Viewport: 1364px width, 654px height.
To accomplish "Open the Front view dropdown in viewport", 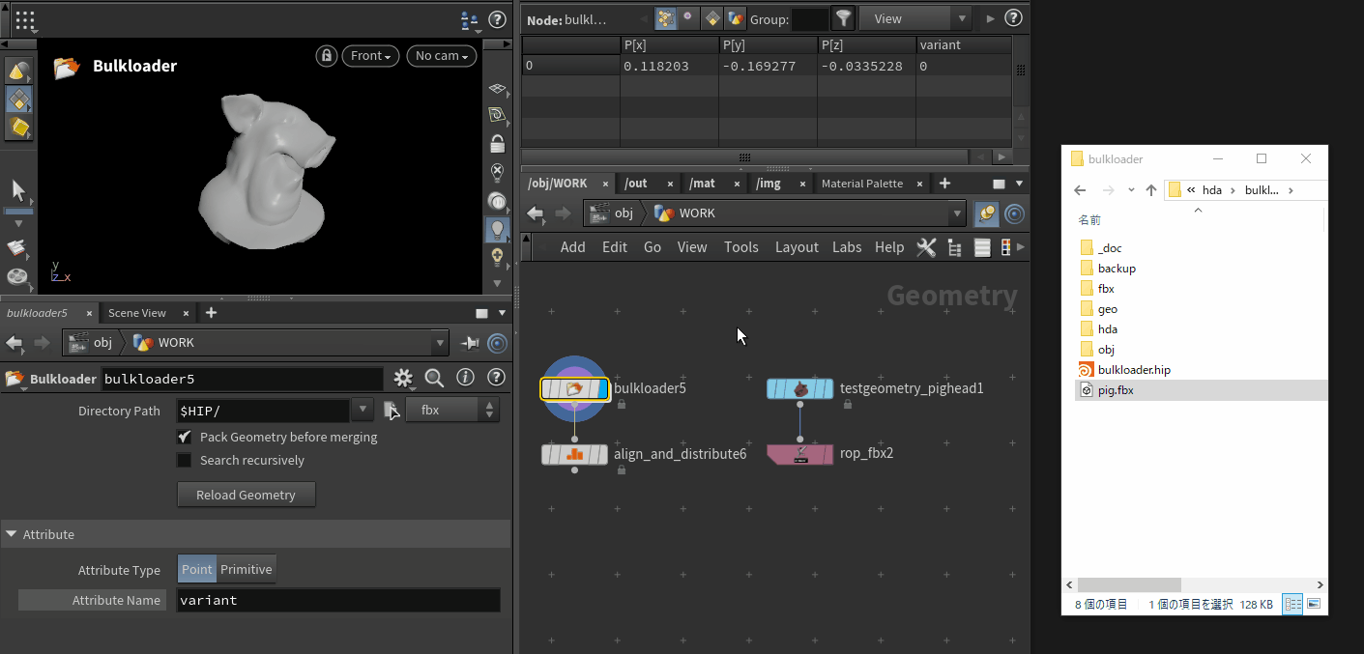I will pos(370,56).
